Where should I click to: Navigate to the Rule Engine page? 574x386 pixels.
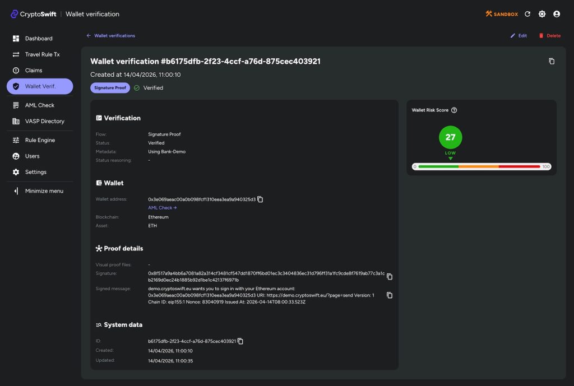(39, 140)
